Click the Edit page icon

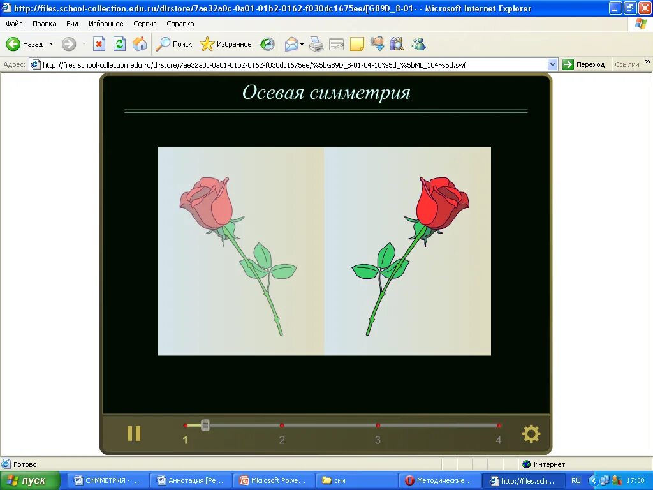337,44
